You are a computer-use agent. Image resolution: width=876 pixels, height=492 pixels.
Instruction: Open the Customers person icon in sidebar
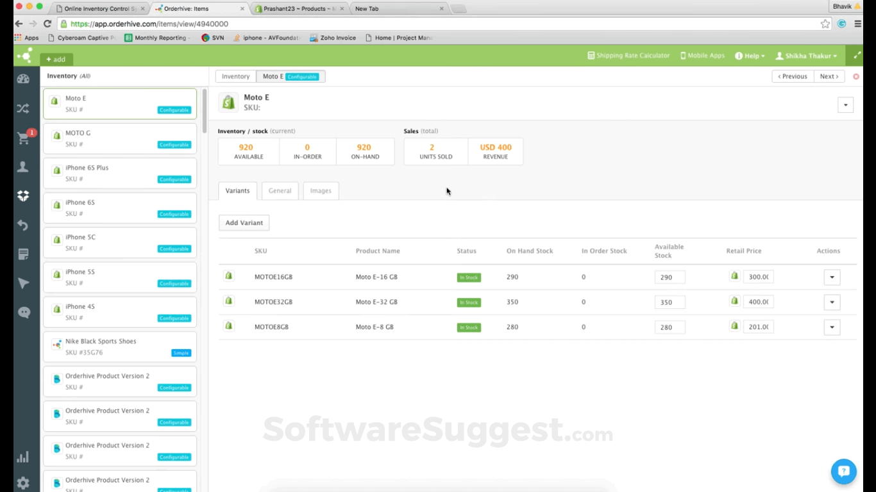[x=23, y=167]
